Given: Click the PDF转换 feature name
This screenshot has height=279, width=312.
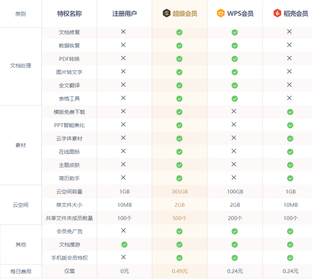Looking at the screenshot, I should (69, 59).
